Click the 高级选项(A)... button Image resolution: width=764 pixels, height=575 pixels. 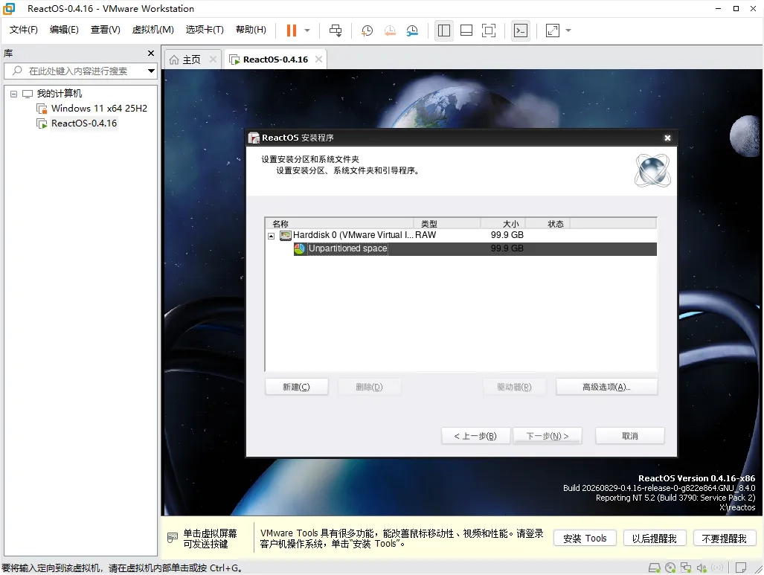pyautogui.click(x=606, y=387)
